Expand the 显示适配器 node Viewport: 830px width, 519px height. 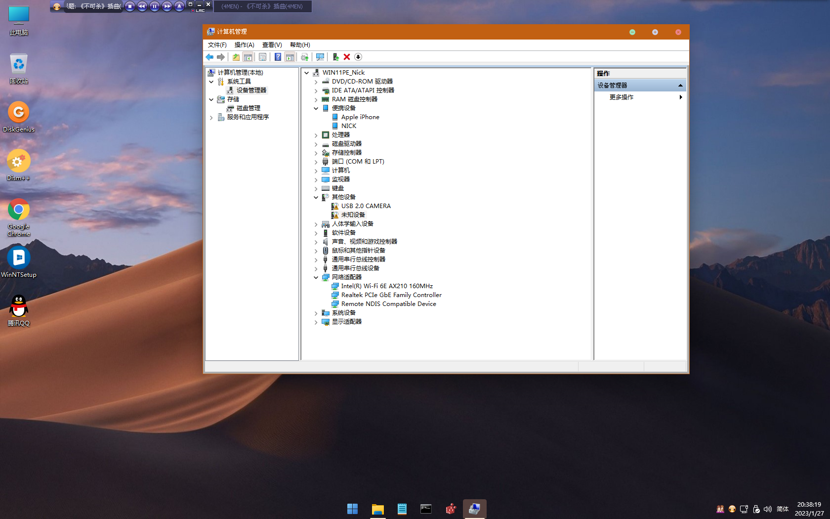pos(316,322)
